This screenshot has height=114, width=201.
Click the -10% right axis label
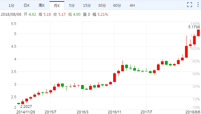coord(195,107)
